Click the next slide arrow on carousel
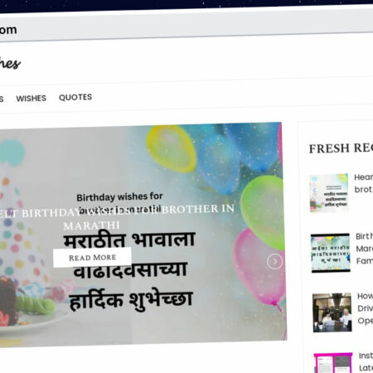 tap(274, 261)
